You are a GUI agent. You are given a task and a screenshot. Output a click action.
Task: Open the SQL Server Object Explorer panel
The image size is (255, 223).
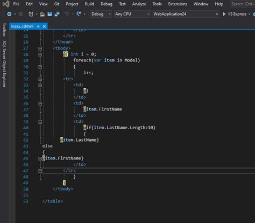pyautogui.click(x=4, y=64)
